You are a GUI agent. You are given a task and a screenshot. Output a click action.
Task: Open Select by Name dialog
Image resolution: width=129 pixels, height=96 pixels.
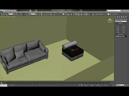click(17, 14)
